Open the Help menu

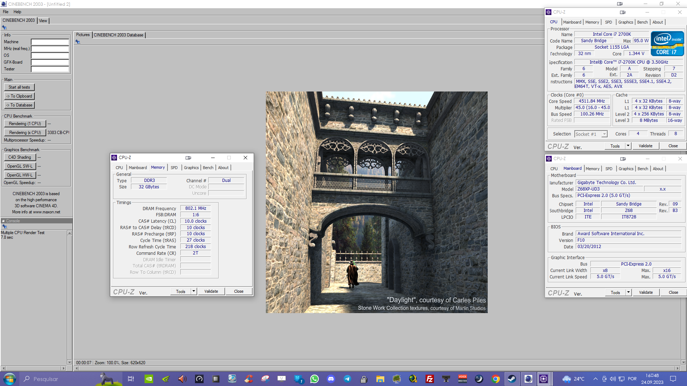point(17,12)
